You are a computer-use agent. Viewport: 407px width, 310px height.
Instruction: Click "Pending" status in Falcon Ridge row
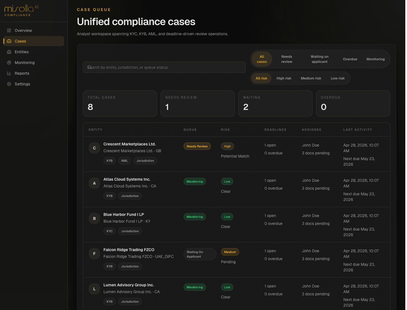click(228, 262)
